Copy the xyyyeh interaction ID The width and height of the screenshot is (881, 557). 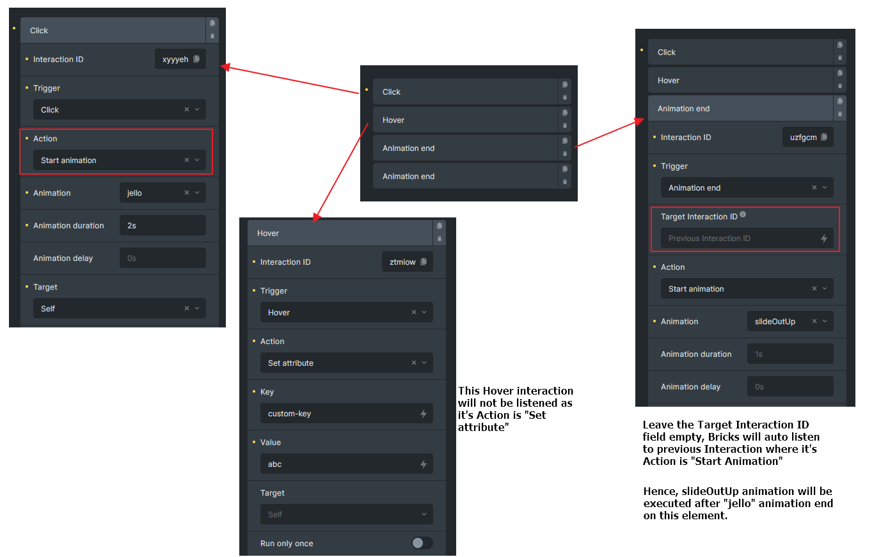tap(196, 59)
